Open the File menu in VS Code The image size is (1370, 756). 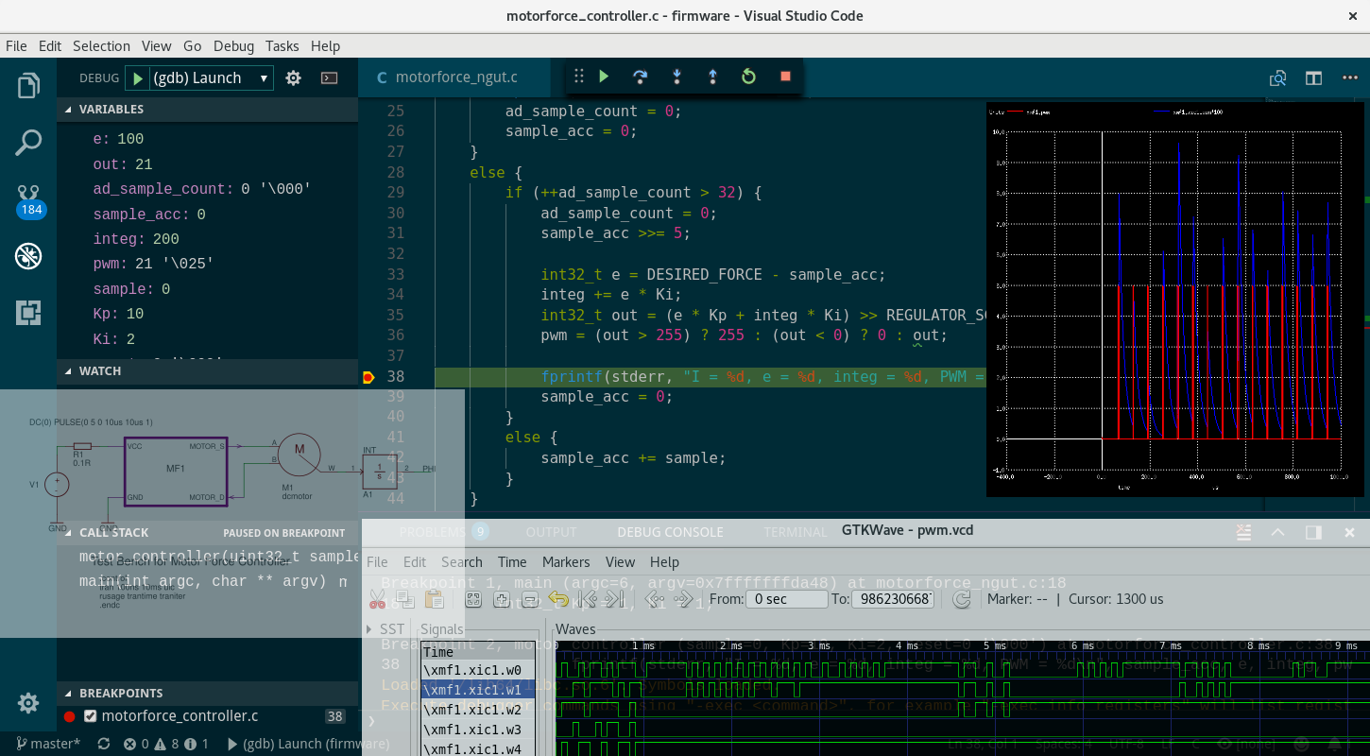pos(16,45)
